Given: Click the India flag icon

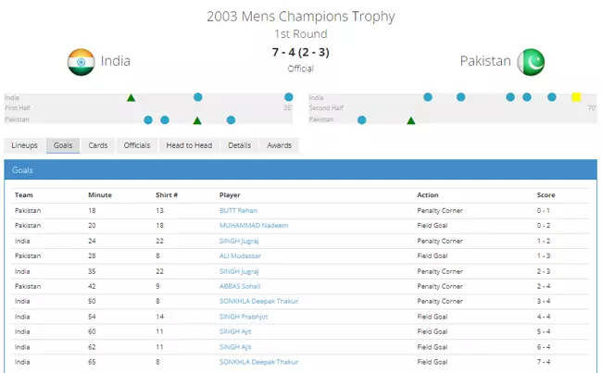Looking at the screenshot, I should tap(81, 61).
